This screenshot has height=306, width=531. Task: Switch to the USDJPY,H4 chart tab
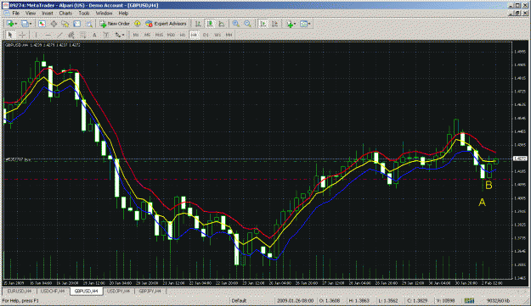[119, 291]
